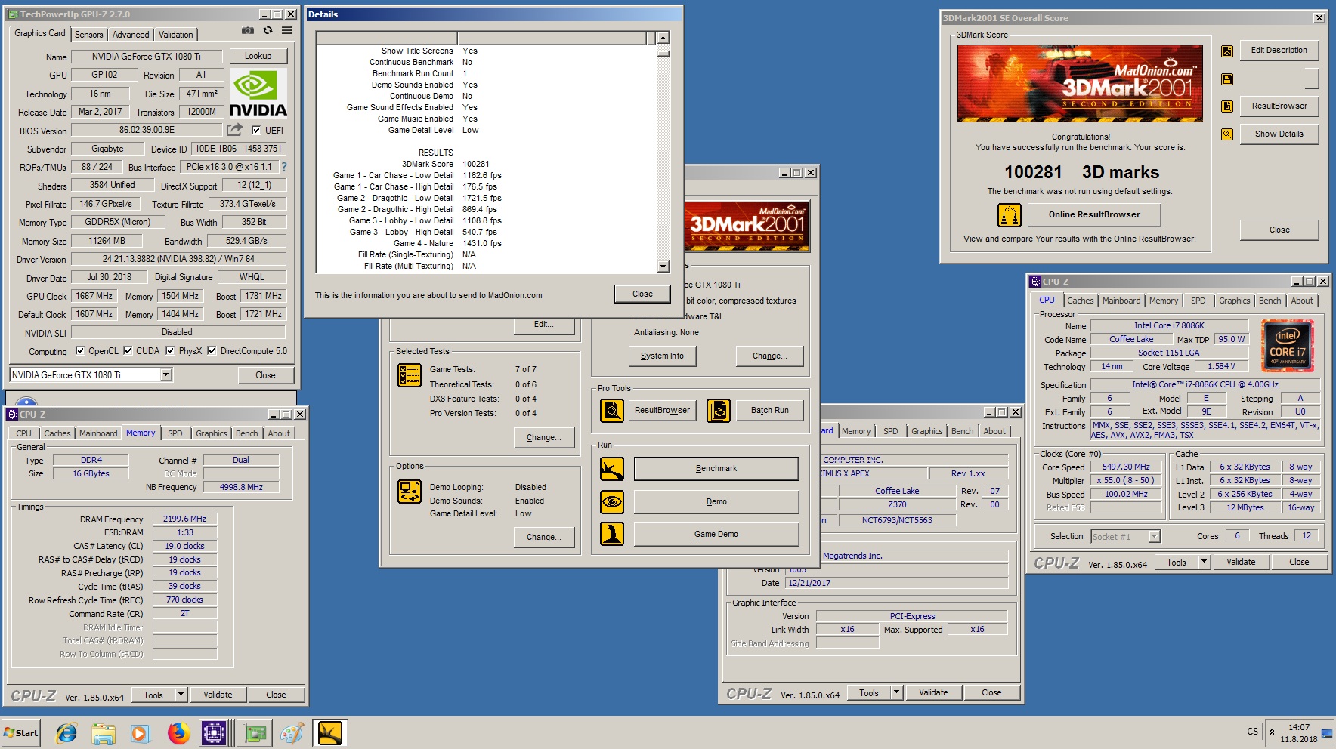The width and height of the screenshot is (1336, 749).
Task: Open the Caches tab in the right CPU-Z window
Action: (1080, 301)
